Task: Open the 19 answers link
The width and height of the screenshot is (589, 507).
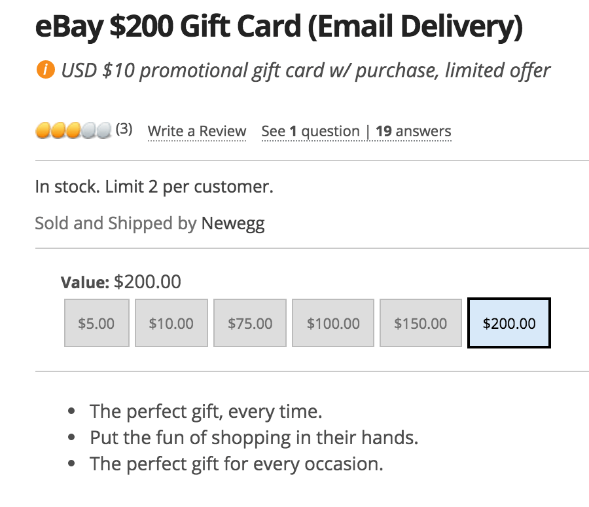Action: point(413,131)
